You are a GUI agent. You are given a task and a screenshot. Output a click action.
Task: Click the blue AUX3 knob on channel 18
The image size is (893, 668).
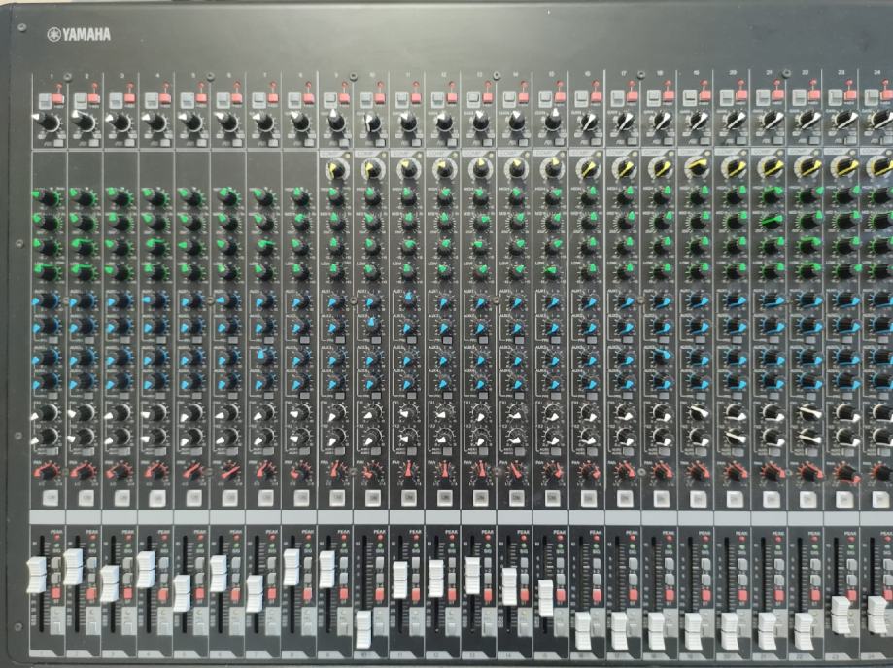(661, 357)
